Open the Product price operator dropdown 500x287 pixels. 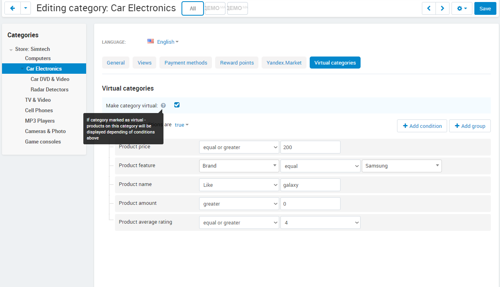click(x=239, y=147)
